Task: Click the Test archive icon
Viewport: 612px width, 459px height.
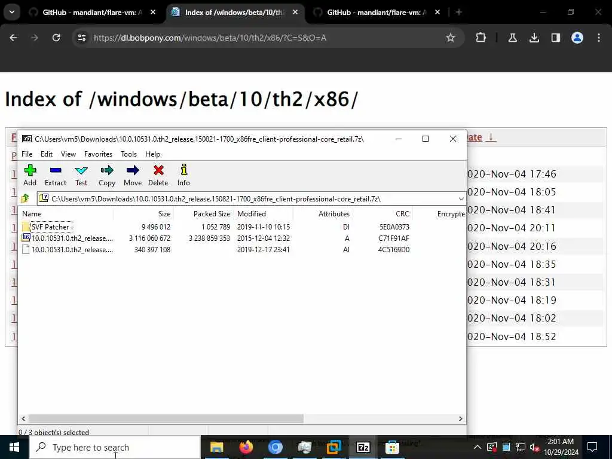Action: click(x=81, y=175)
